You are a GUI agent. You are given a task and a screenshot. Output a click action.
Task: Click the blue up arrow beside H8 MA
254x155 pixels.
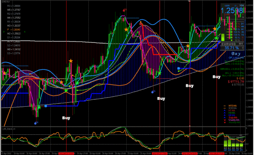pyautogui.click(x=225, y=115)
